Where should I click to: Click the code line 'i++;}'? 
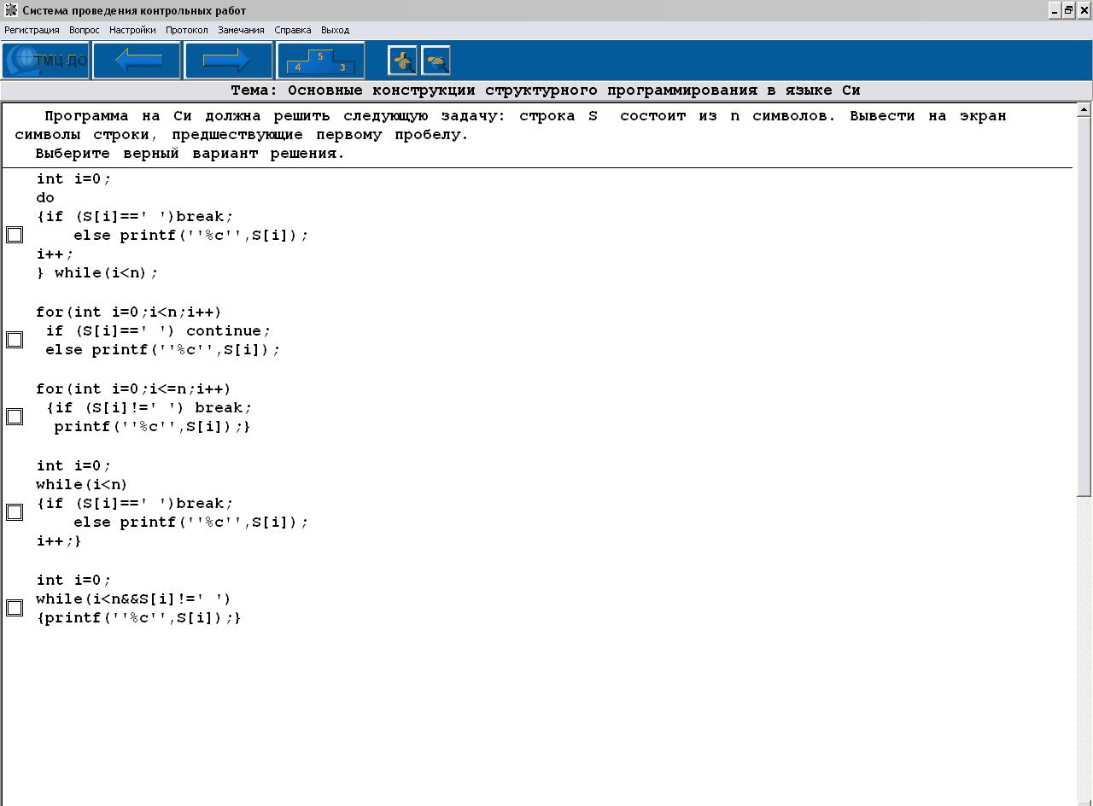click(x=59, y=541)
